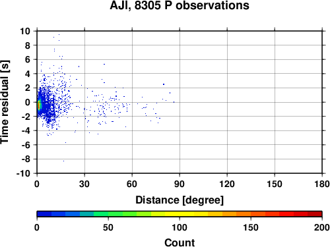
Task: Click the x-axis tick label "150"
Action: point(275,184)
